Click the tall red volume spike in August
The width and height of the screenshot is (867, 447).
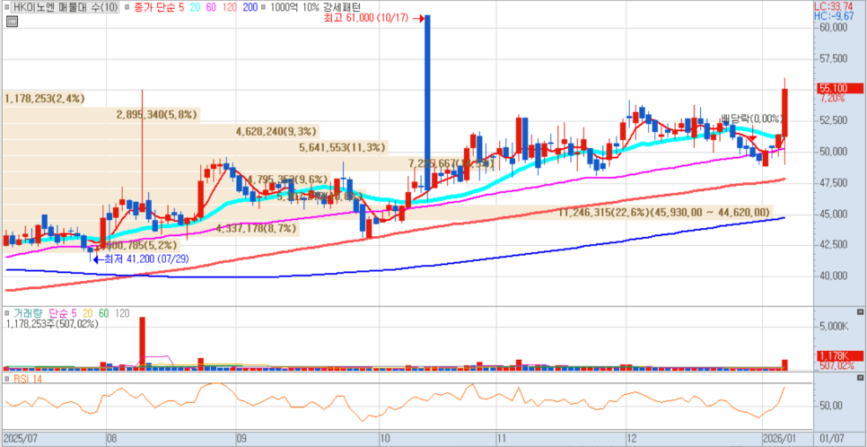[142, 341]
